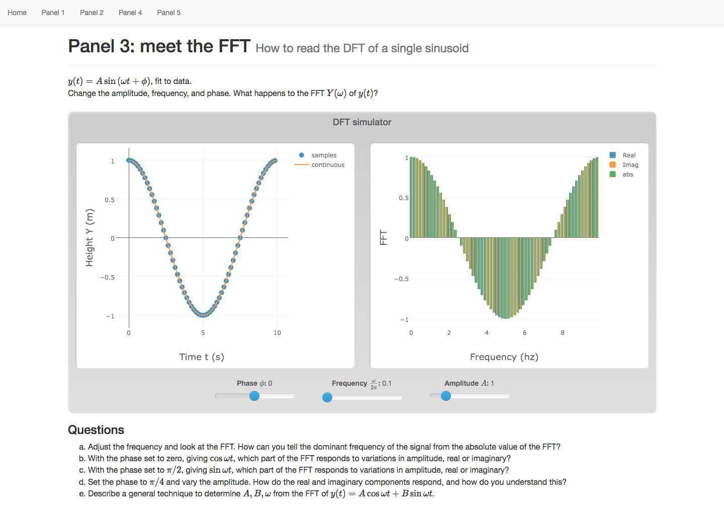The image size is (724, 520).
Task: Toggle the continuous line legend icon
Action: tap(301, 165)
